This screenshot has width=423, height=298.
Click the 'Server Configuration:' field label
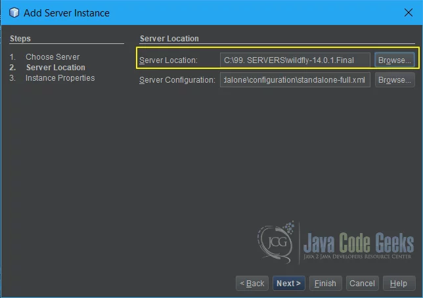tap(177, 80)
